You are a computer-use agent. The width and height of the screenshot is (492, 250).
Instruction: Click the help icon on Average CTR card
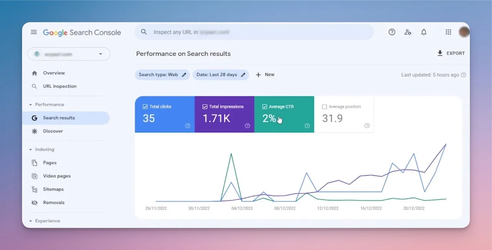[307, 125]
